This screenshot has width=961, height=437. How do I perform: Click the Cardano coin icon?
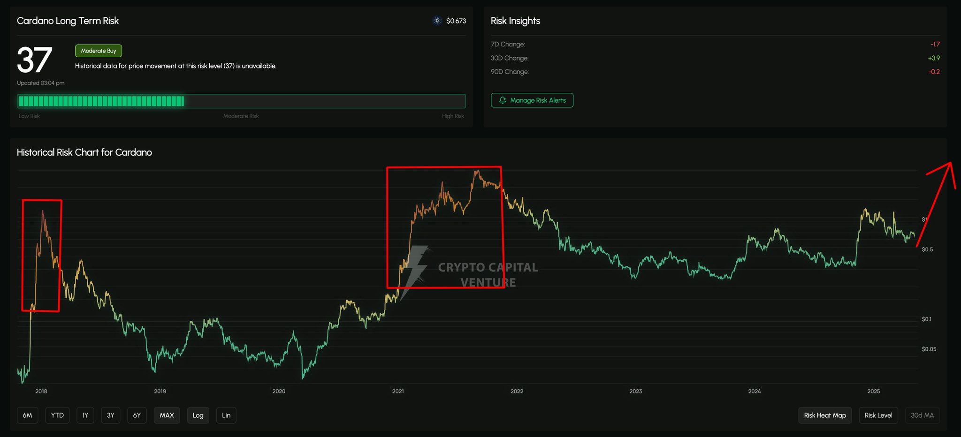437,21
